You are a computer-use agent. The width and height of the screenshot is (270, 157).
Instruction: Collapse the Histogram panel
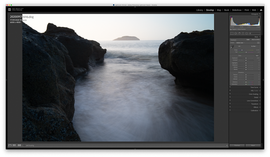coord(260,14)
